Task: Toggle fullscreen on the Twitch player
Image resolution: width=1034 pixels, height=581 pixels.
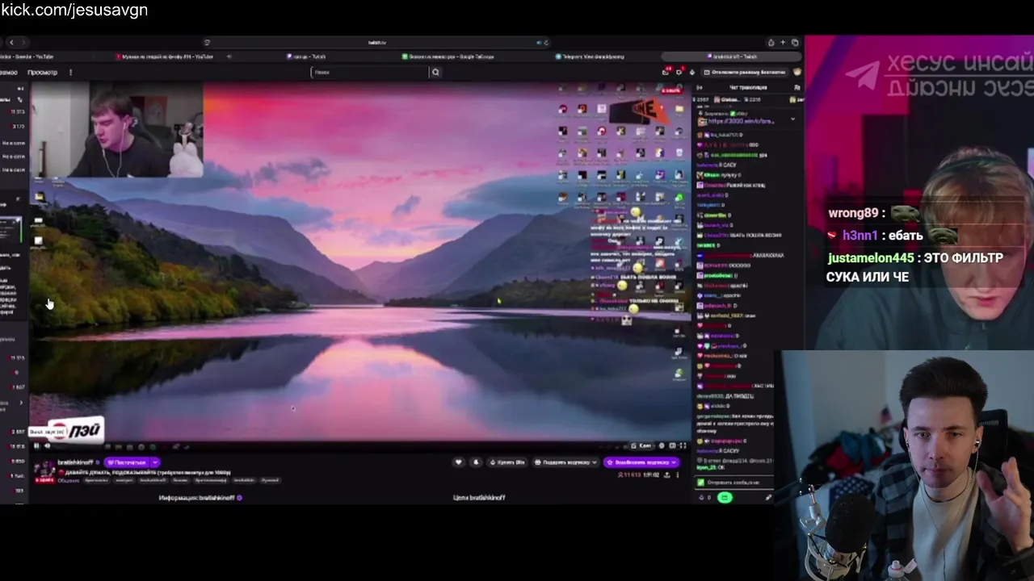Action: tap(683, 445)
